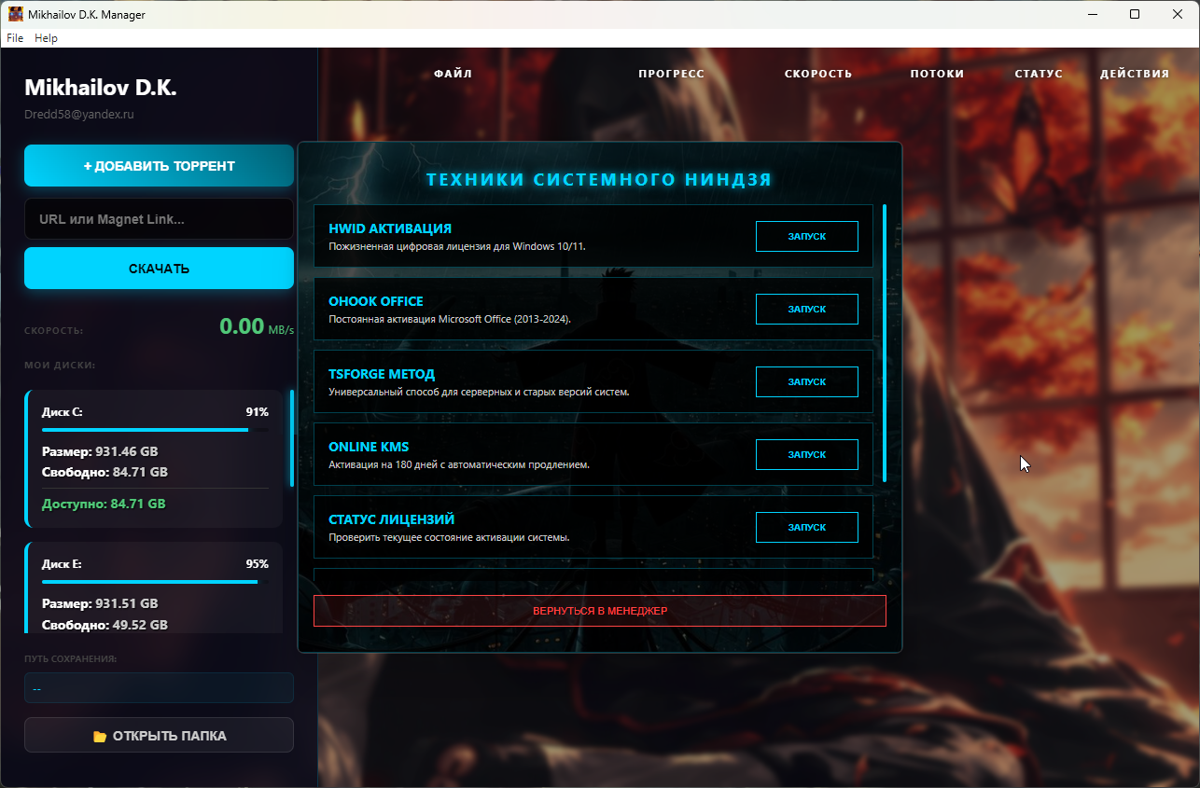The width and height of the screenshot is (1200, 788).
Task: Click the app icon in title bar
Action: click(x=16, y=14)
